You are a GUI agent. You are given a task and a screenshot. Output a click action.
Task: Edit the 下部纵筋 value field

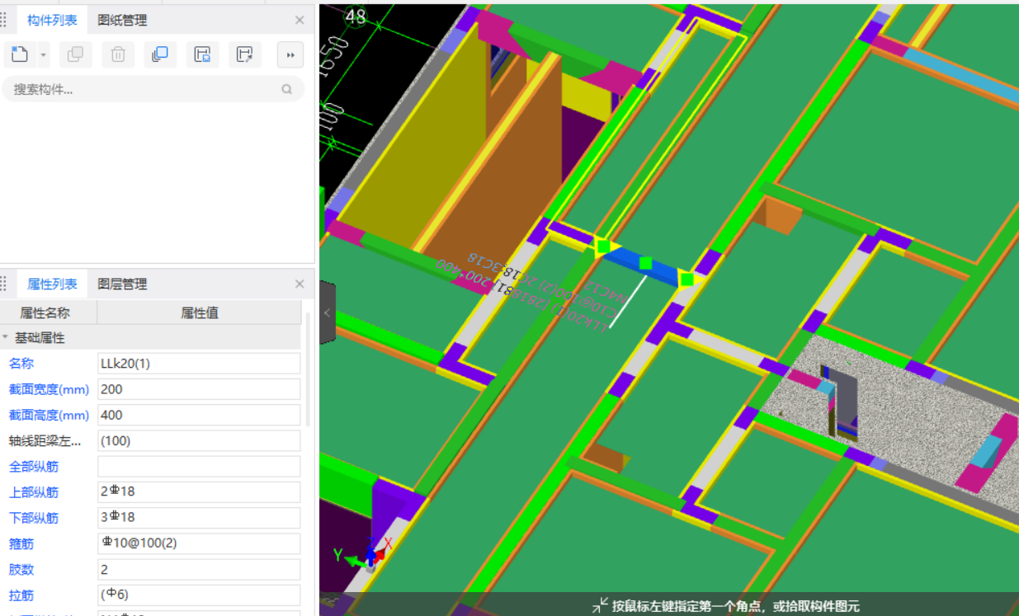[199, 518]
